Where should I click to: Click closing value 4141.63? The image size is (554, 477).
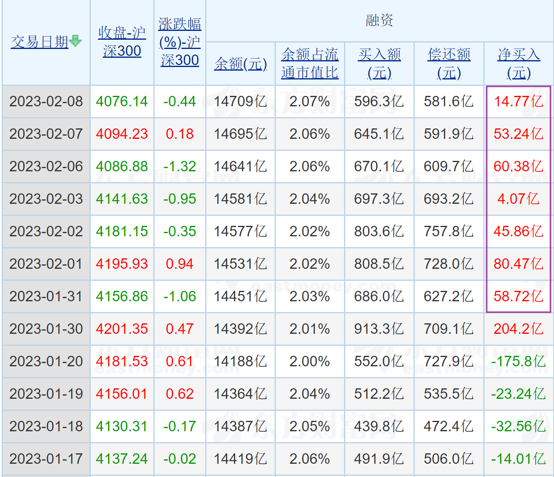coord(122,199)
